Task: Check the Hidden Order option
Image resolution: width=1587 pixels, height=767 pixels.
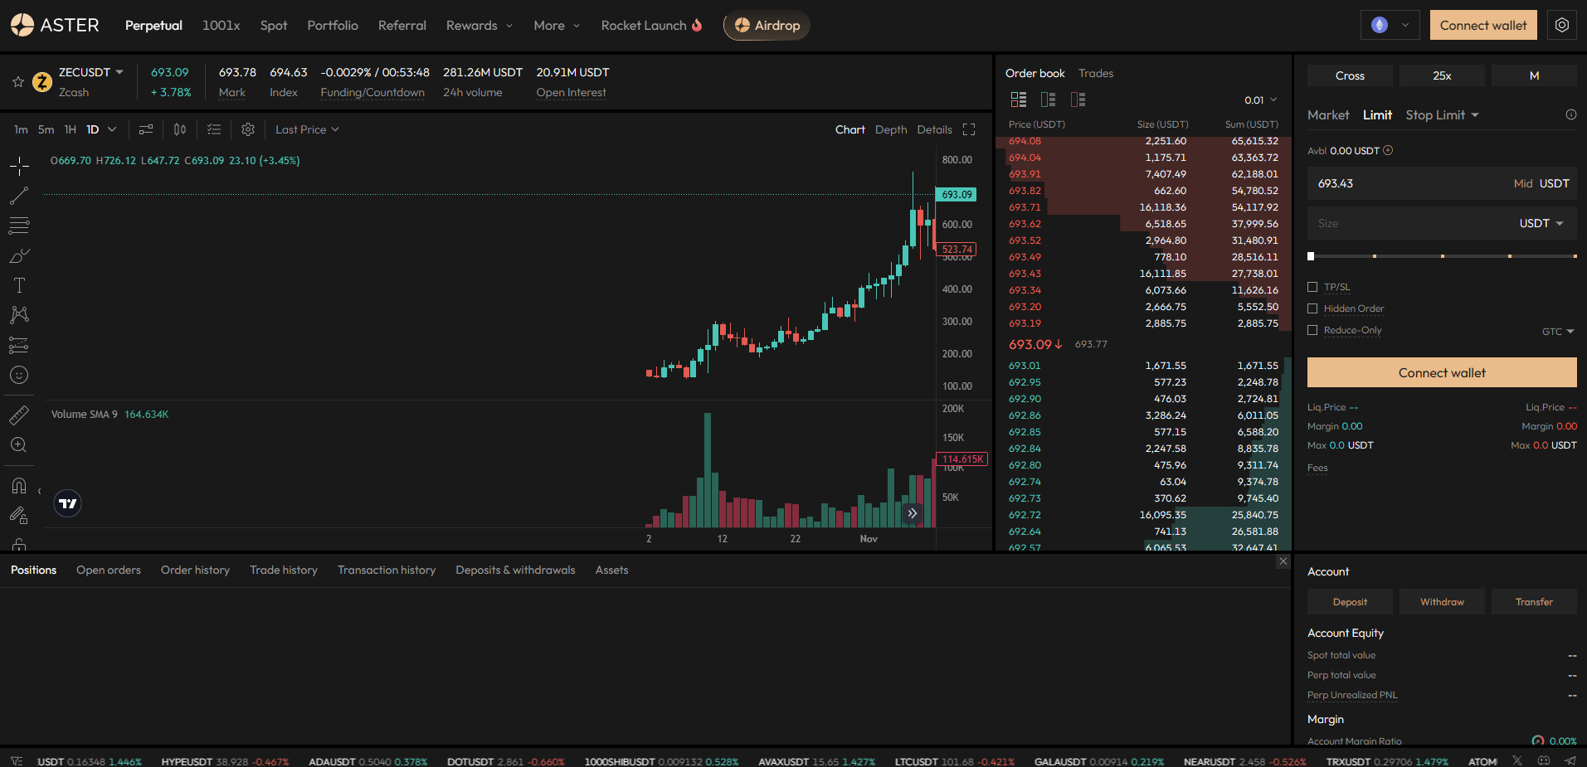Action: point(1312,308)
